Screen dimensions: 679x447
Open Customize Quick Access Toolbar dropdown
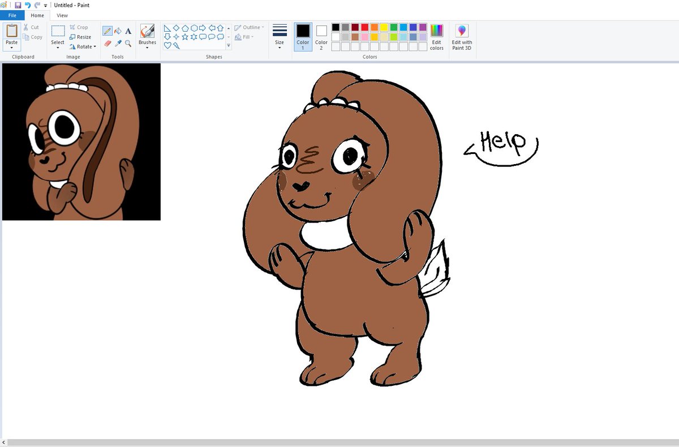coord(46,6)
